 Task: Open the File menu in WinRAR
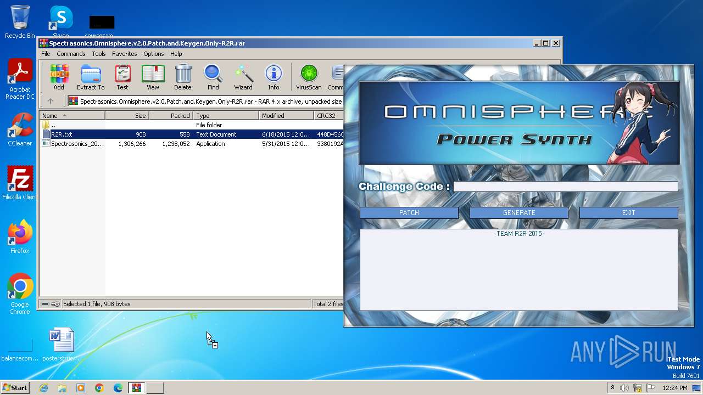(46, 54)
